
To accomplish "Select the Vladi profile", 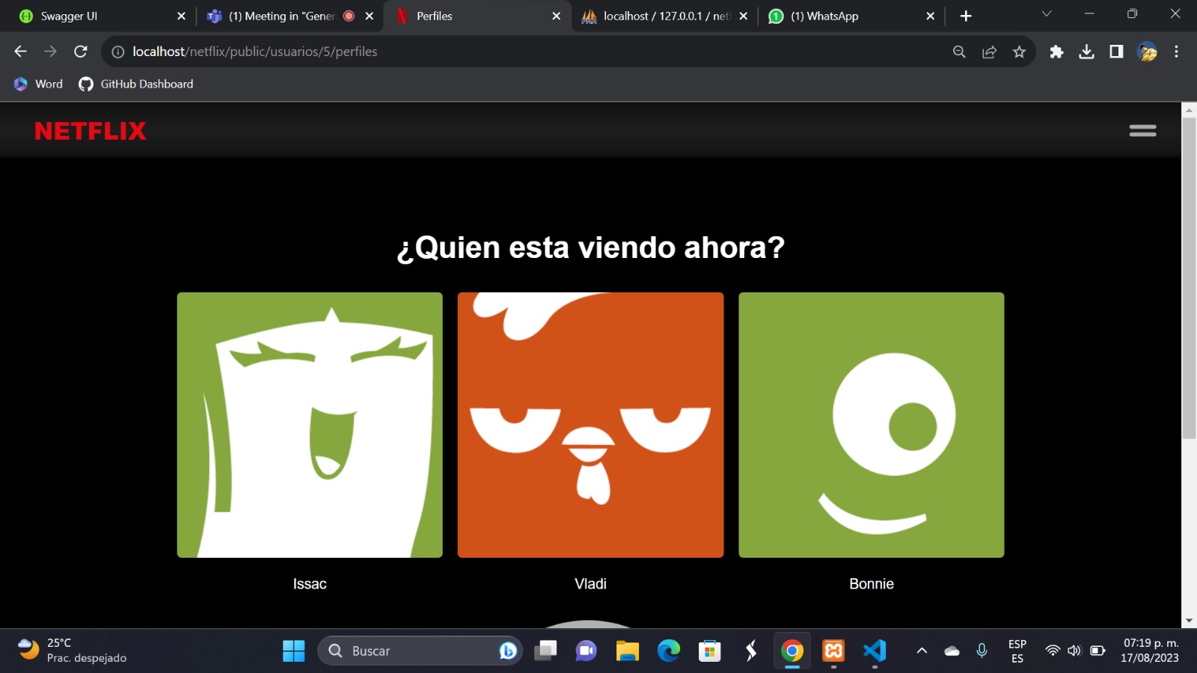I will pyautogui.click(x=590, y=424).
